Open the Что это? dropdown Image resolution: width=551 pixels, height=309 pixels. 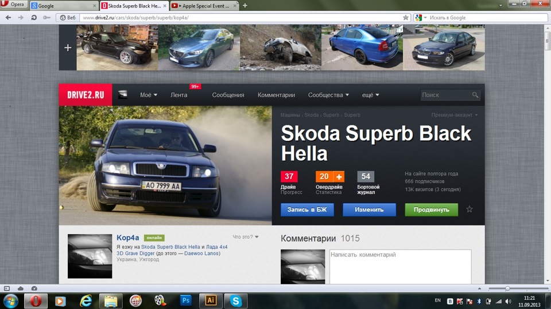pos(245,237)
